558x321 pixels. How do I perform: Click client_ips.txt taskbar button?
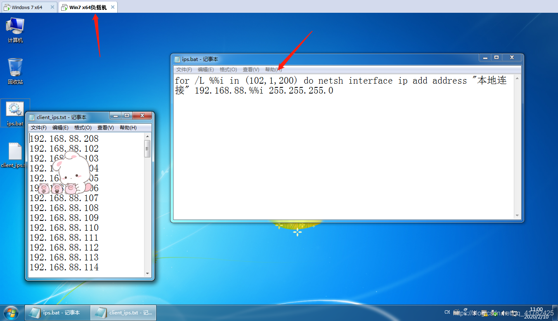pyautogui.click(x=123, y=313)
